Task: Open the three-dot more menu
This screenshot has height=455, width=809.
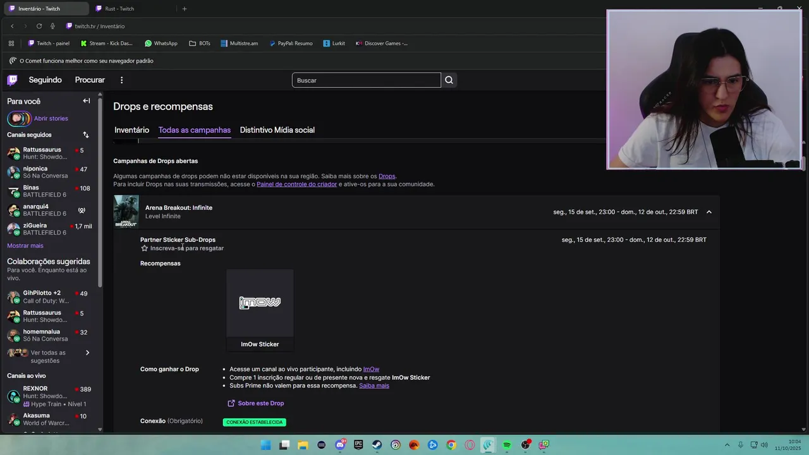Action: point(121,80)
